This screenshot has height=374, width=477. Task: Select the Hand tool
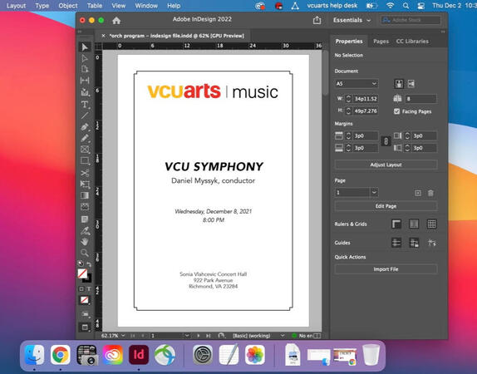click(85, 242)
